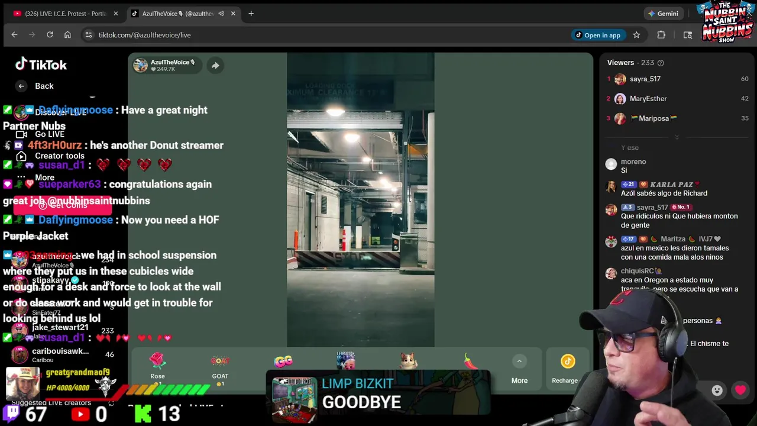Open the Gemini button in the browser
Screen dimensions: 757x426
[x=663, y=14]
